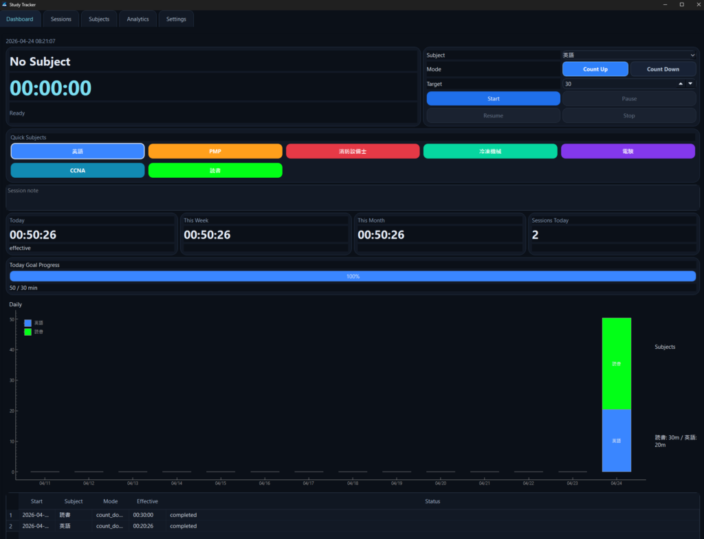Viewport: 704px width, 539px height.
Task: Click the Session note text field
Action: pyautogui.click(x=352, y=199)
